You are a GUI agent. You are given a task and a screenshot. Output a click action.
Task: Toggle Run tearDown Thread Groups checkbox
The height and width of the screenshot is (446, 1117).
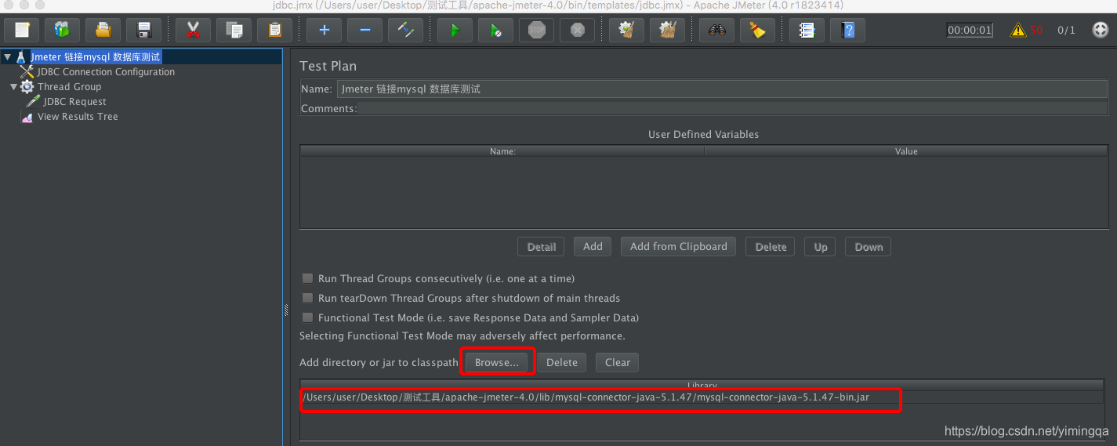(x=308, y=298)
